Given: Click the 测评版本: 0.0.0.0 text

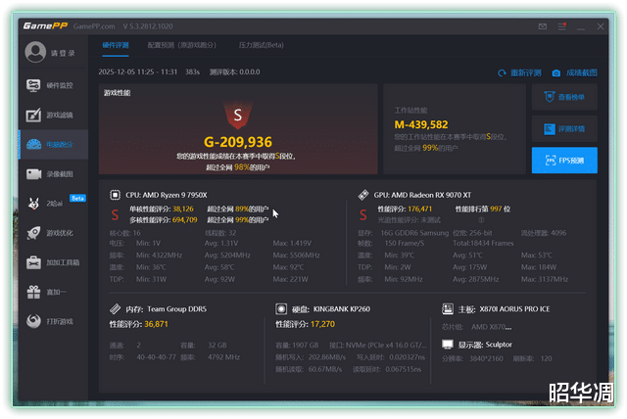Looking at the screenshot, I should point(235,71).
